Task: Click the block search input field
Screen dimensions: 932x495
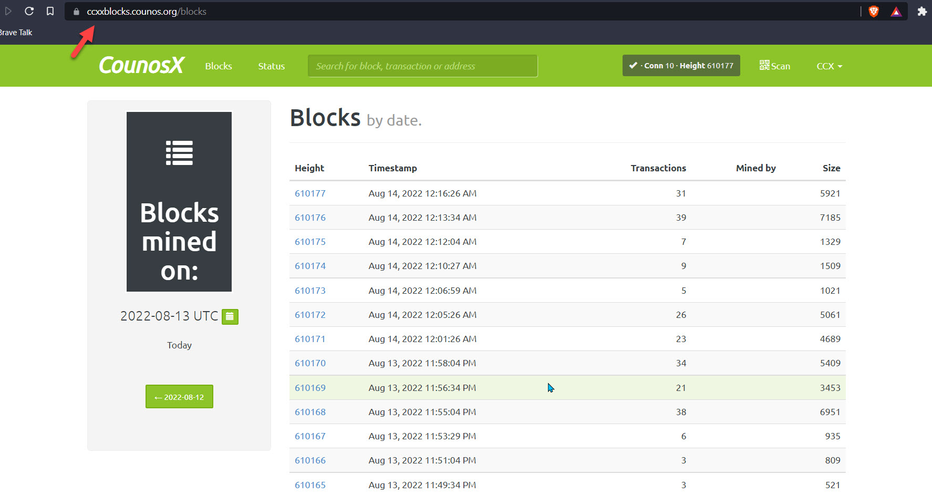Action: click(x=422, y=66)
